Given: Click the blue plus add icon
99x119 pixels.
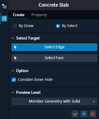Looking at the screenshot, I should pyautogui.click(x=84, y=114).
